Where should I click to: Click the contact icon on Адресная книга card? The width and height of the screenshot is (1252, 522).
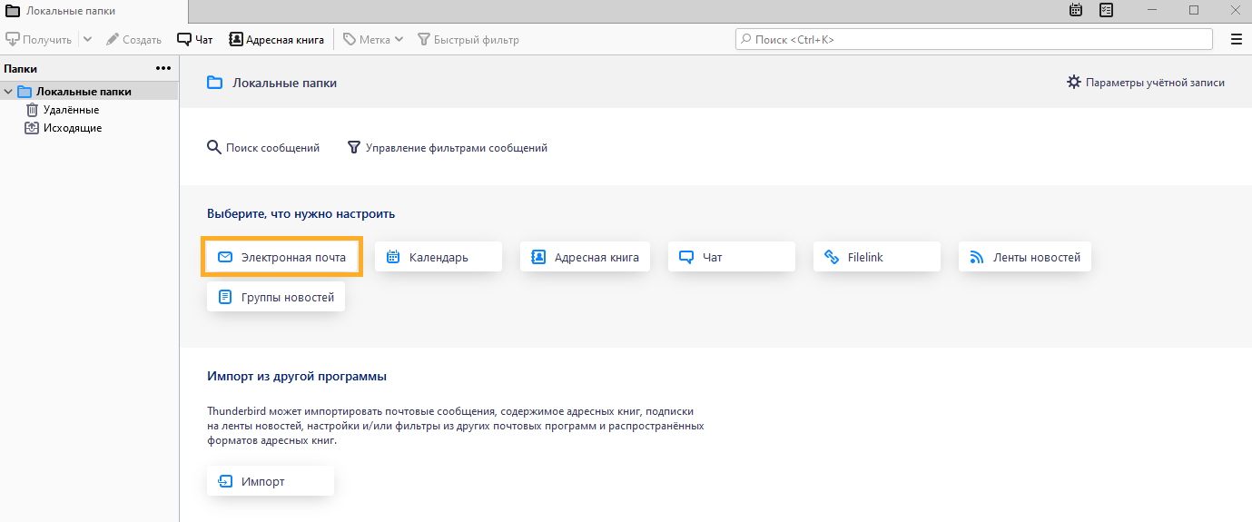[x=538, y=257]
